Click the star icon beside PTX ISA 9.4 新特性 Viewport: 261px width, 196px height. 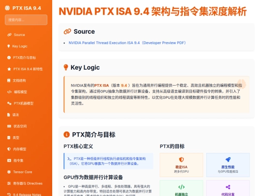9,69
